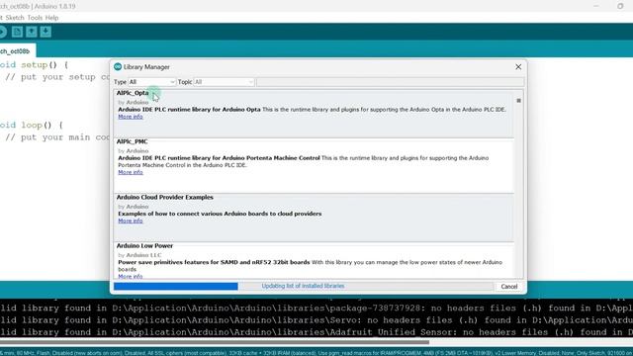
Task: Click console line mentioning package-738737928
Action: tap(316, 308)
